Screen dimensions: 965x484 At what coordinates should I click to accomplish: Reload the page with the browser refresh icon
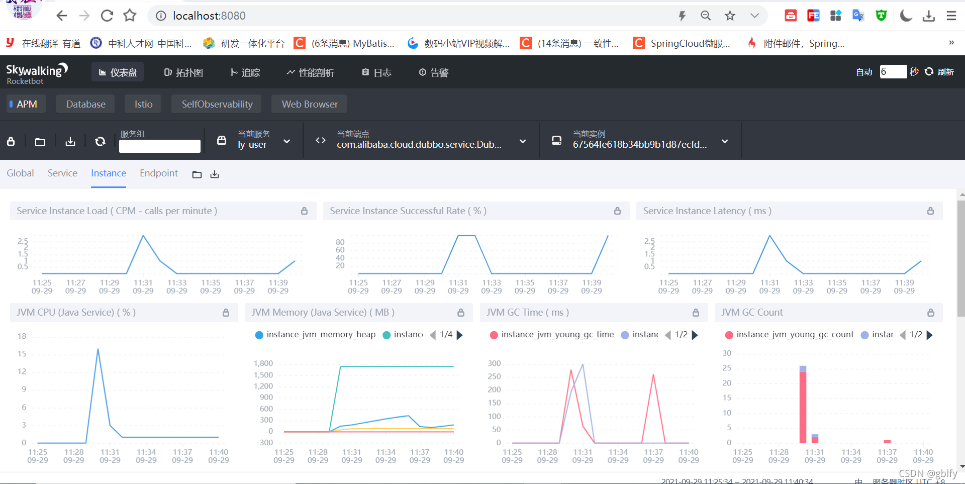point(107,16)
